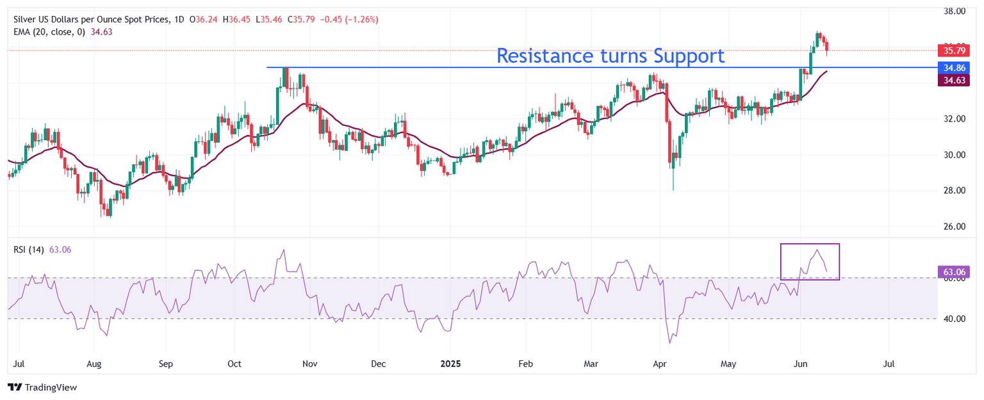Viewport: 984px width, 400px height.
Task: Click the Apr label on the time axis
Action: [659, 364]
